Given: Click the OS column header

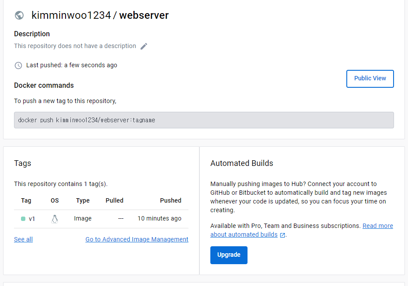Looking at the screenshot, I should (x=55, y=200).
